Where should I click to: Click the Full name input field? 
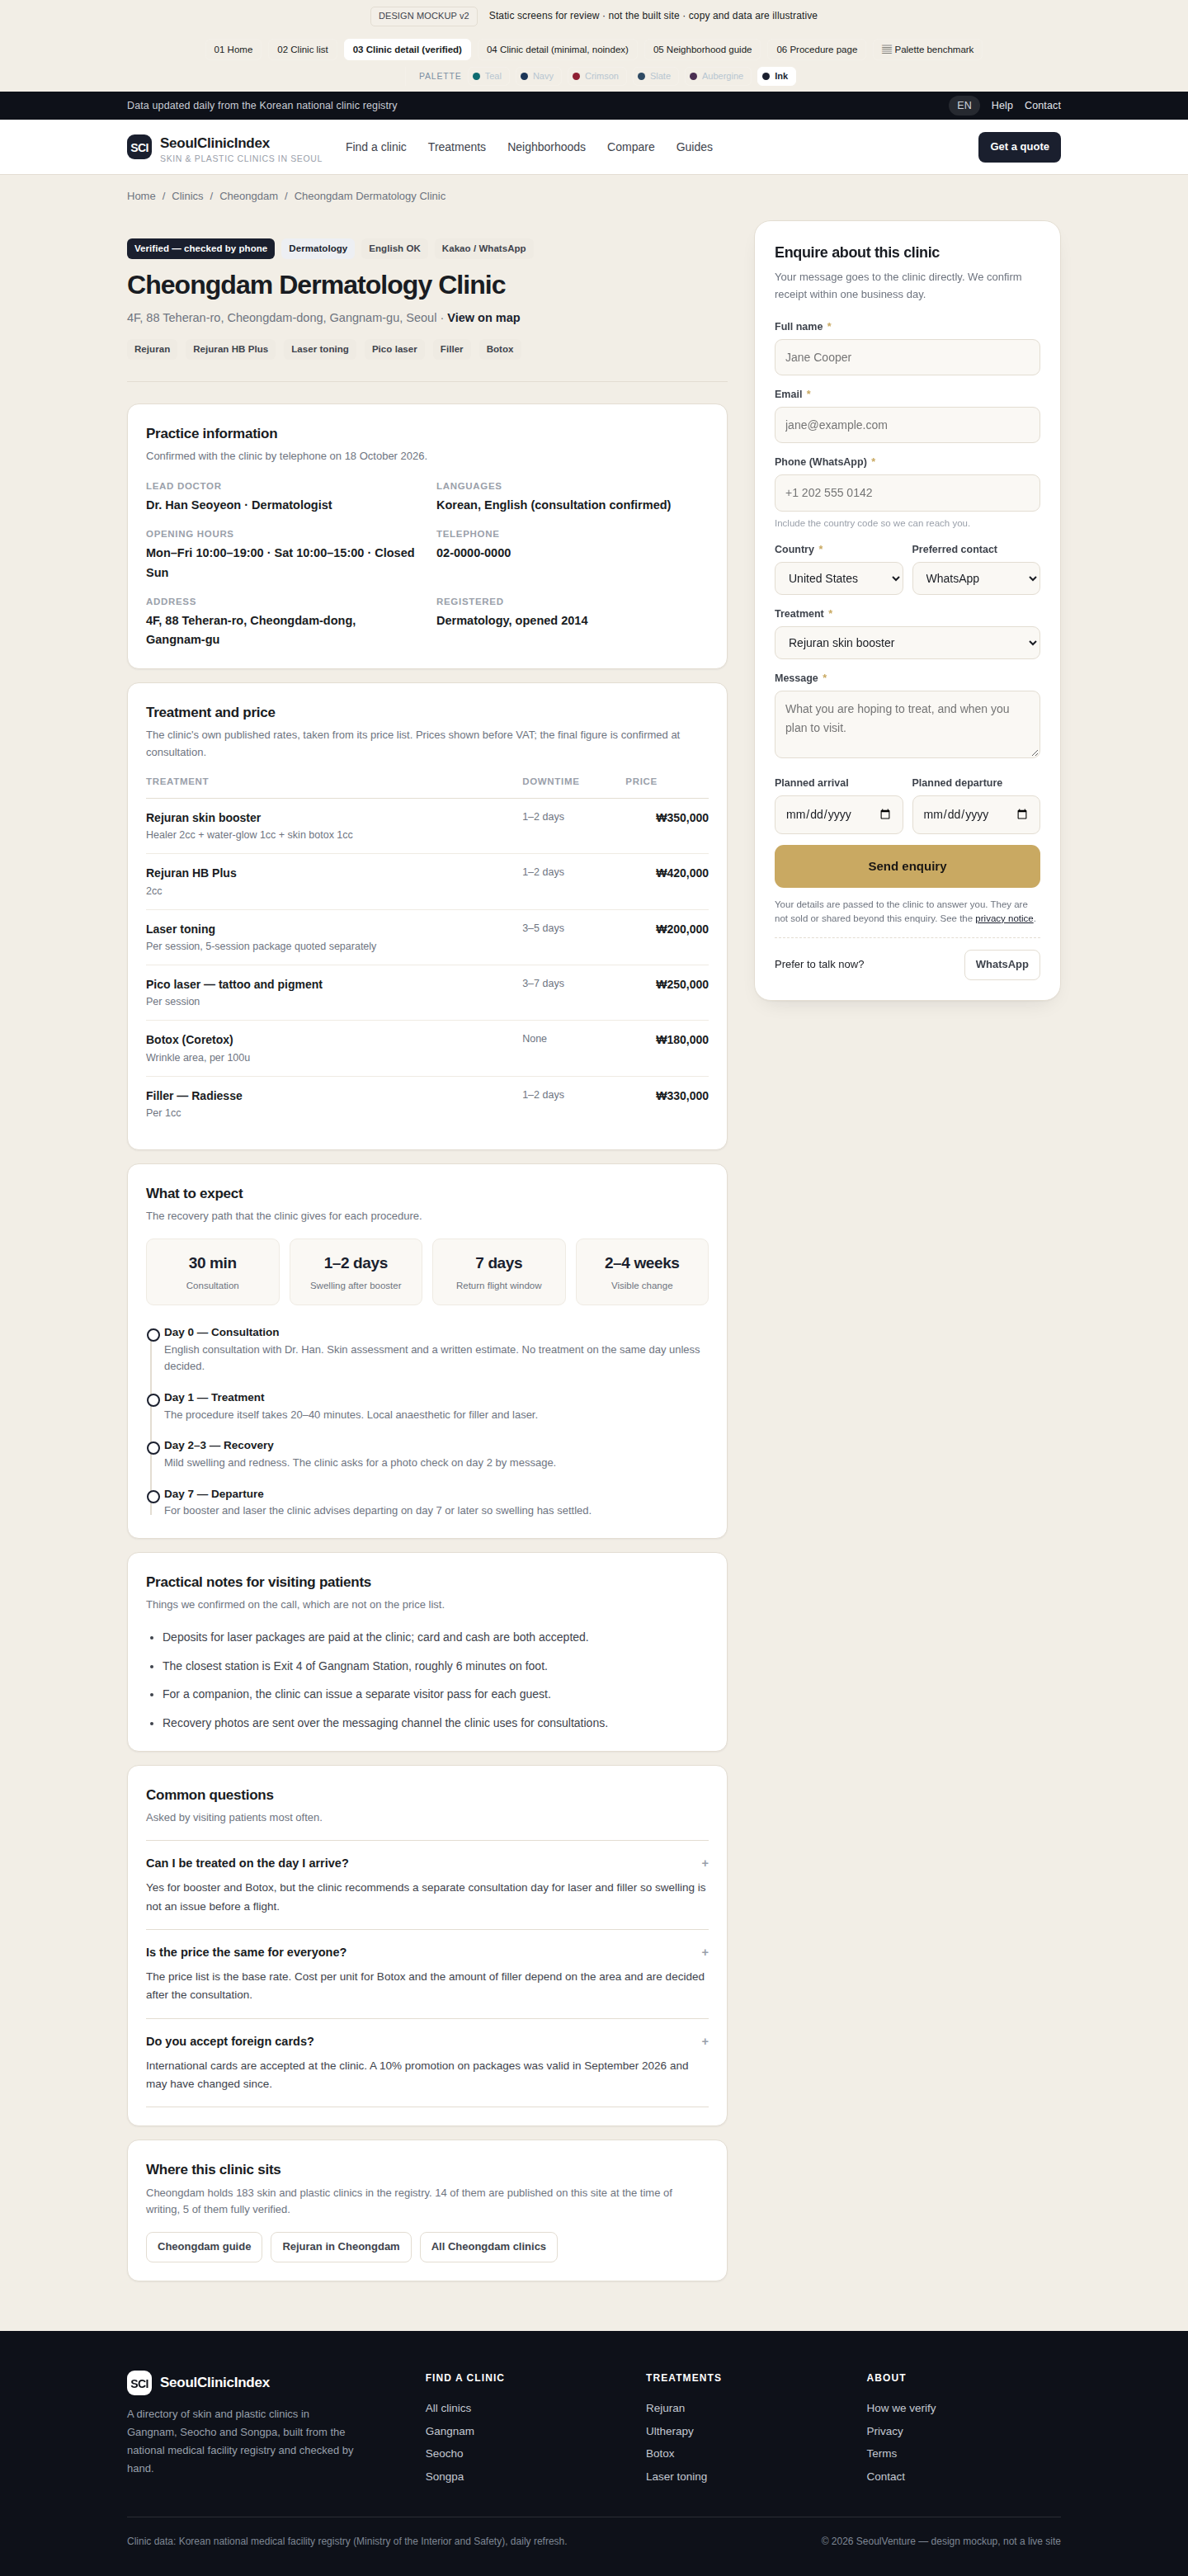point(907,357)
